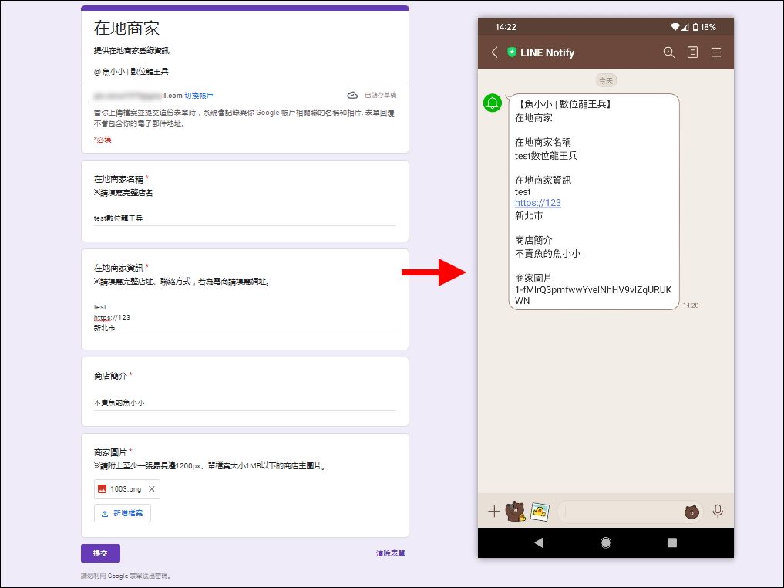Click the shield badge beside LINE Notify
The image size is (784, 588).
click(512, 52)
